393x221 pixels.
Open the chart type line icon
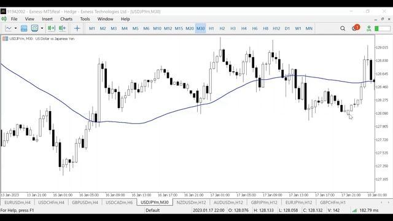(x=8, y=28)
